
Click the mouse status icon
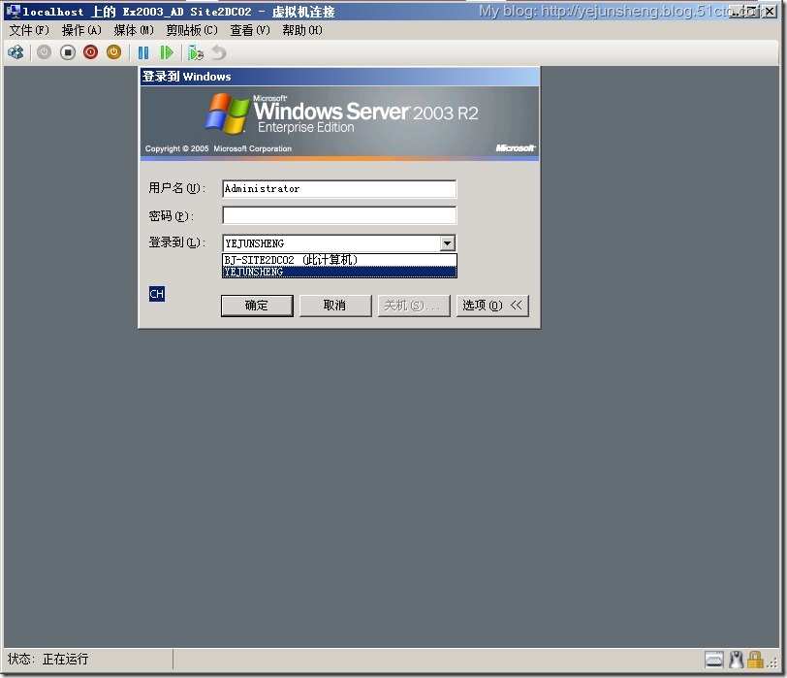coord(736,660)
